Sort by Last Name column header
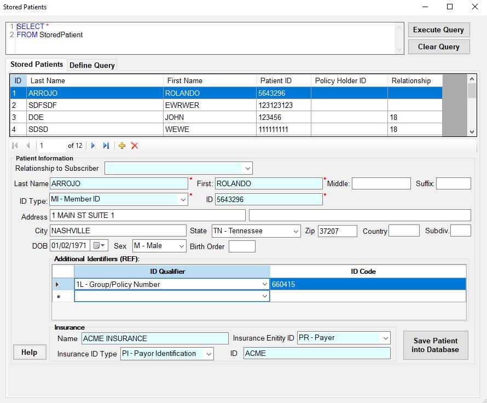Screen dimensions: 487x403 pos(95,81)
